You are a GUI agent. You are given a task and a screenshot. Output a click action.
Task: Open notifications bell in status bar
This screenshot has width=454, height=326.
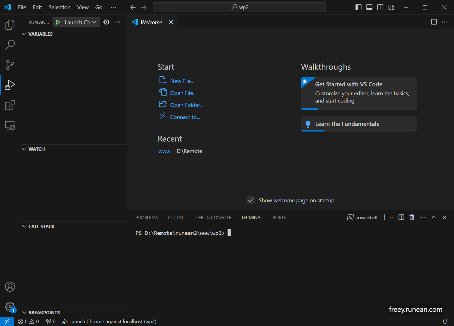[x=445, y=322]
